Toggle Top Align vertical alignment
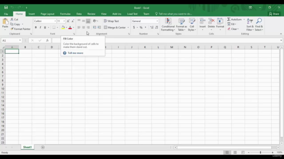The height and width of the screenshot is (159, 284). [x=79, y=21]
